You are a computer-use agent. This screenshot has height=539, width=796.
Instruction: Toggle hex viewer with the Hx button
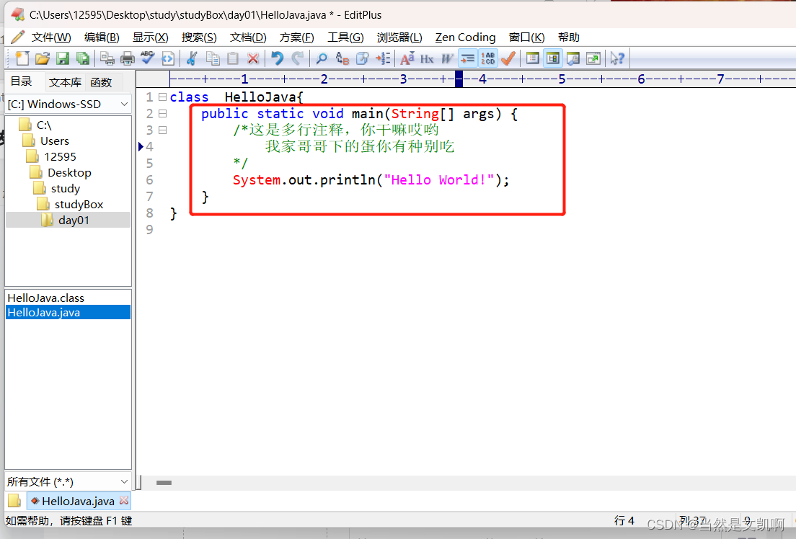[427, 58]
